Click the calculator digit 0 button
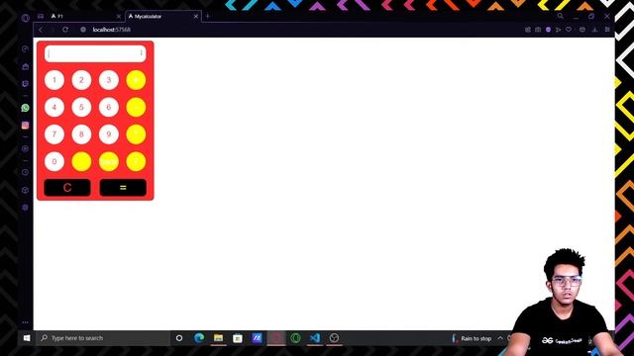The image size is (634, 356). [x=54, y=161]
